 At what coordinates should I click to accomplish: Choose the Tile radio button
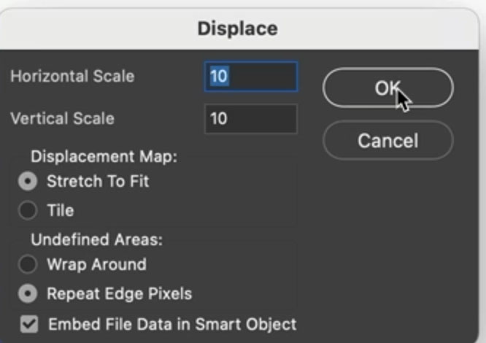28,211
